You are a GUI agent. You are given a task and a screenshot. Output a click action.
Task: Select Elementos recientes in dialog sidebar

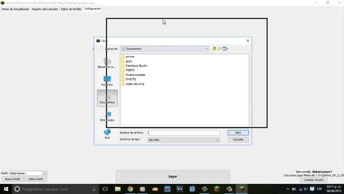[107, 63]
